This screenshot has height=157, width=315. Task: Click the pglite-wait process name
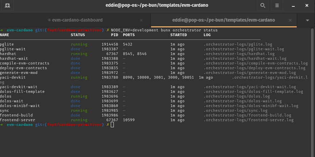click(x=13, y=49)
